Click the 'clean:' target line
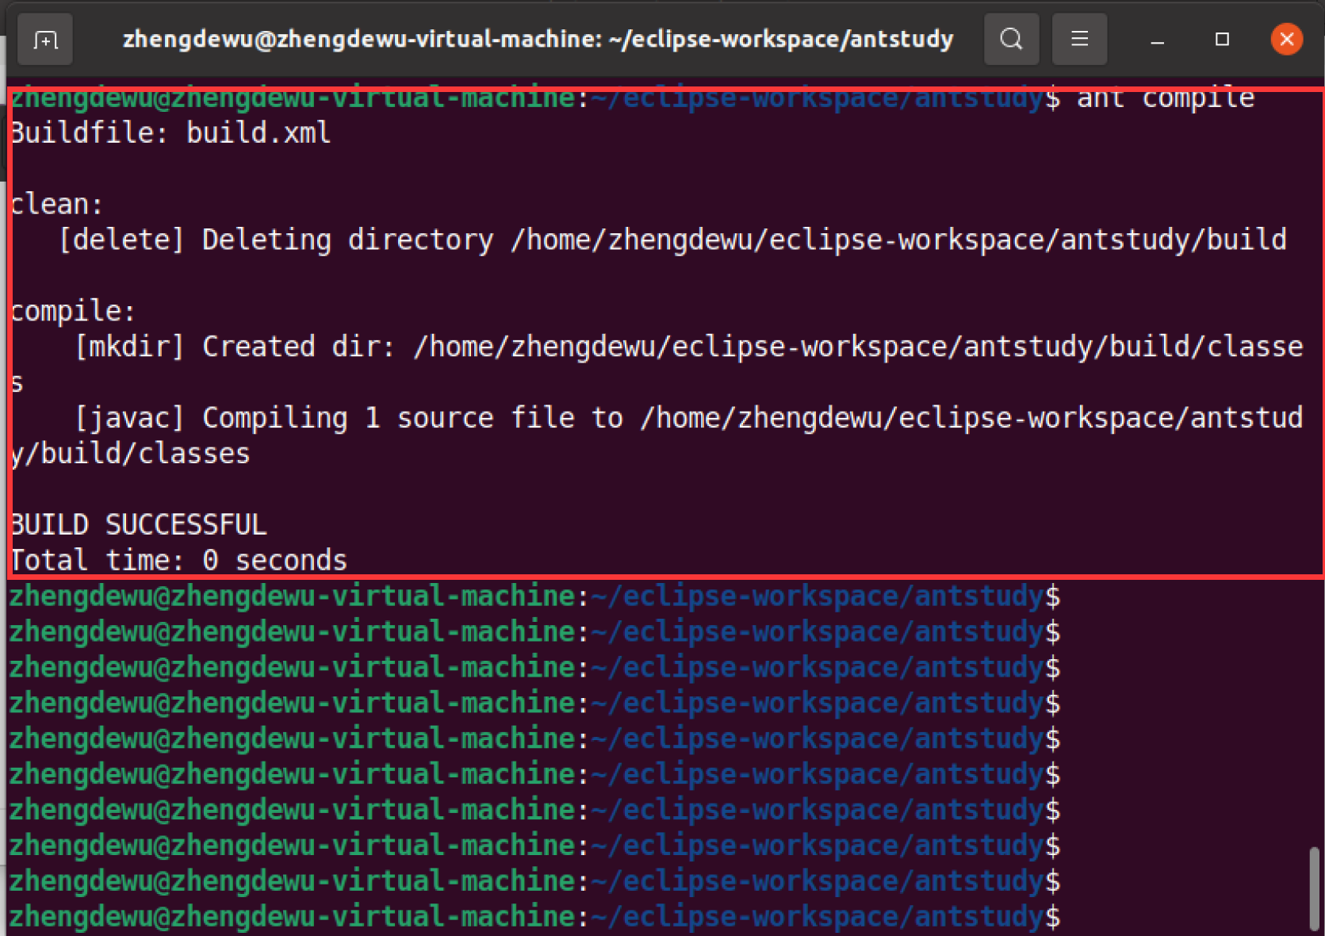Viewport: 1325px width, 936px height. click(x=56, y=204)
